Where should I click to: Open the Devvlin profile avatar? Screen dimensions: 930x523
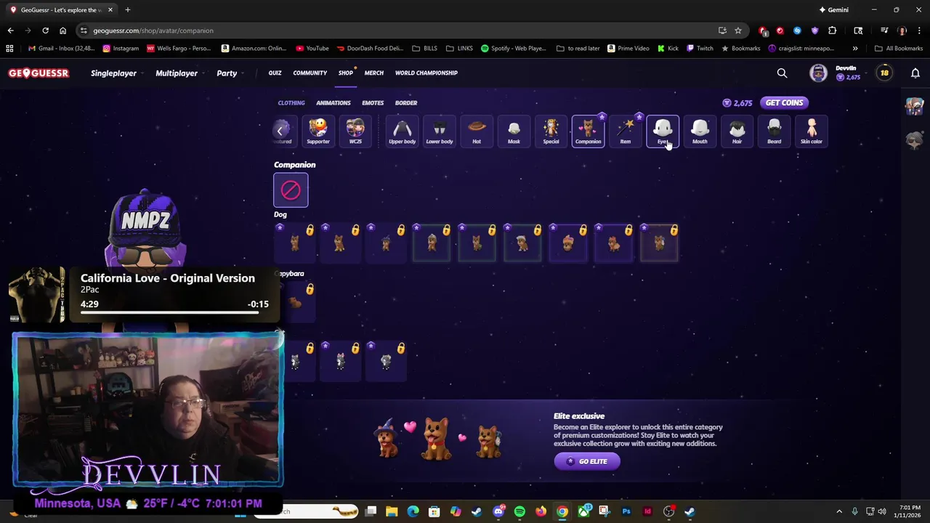(x=819, y=73)
